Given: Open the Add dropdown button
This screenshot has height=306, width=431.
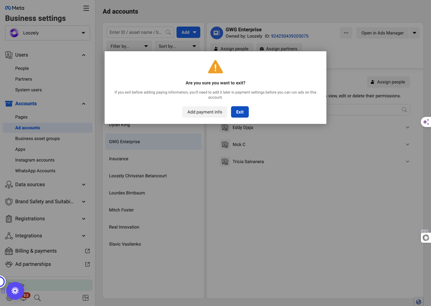Looking at the screenshot, I should click(188, 32).
